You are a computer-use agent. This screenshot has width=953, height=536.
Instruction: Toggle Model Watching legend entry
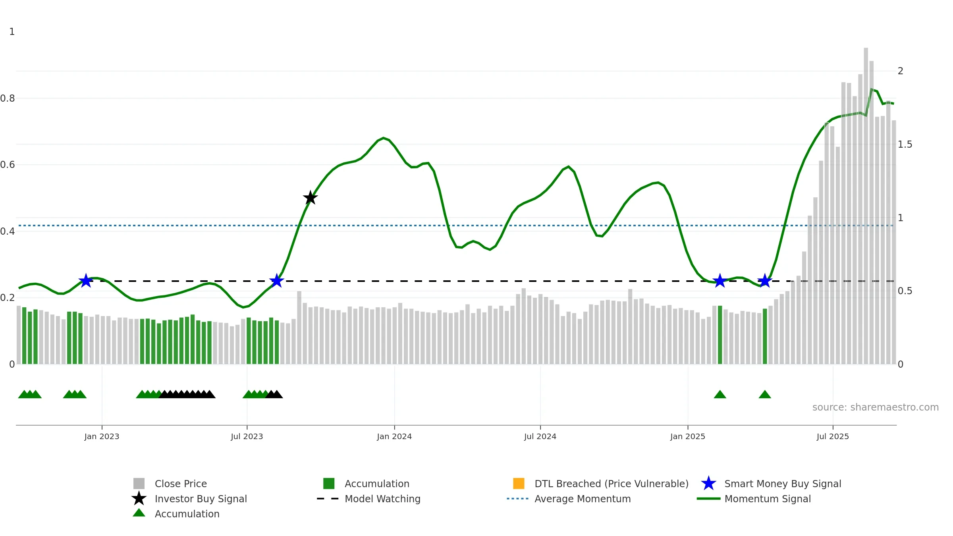pos(369,499)
